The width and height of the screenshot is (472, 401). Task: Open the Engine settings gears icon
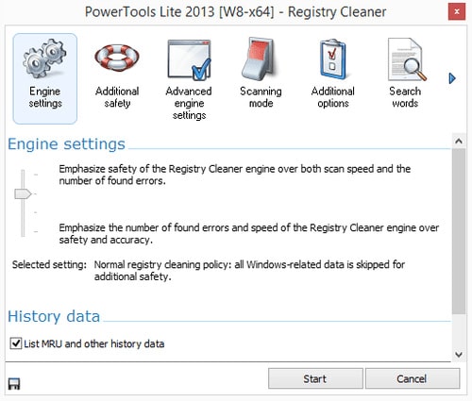pyautogui.click(x=44, y=58)
